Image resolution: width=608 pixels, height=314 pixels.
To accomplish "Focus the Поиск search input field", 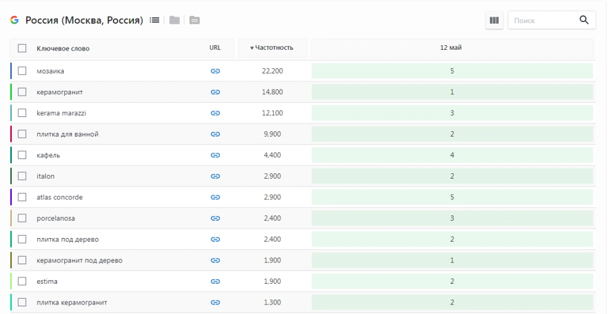I will (x=544, y=20).
